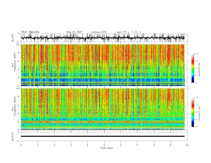Screen dimensions: 211x163
Task: Click the ch.2 spectrogram color scale bar
Action: click(x=193, y=112)
